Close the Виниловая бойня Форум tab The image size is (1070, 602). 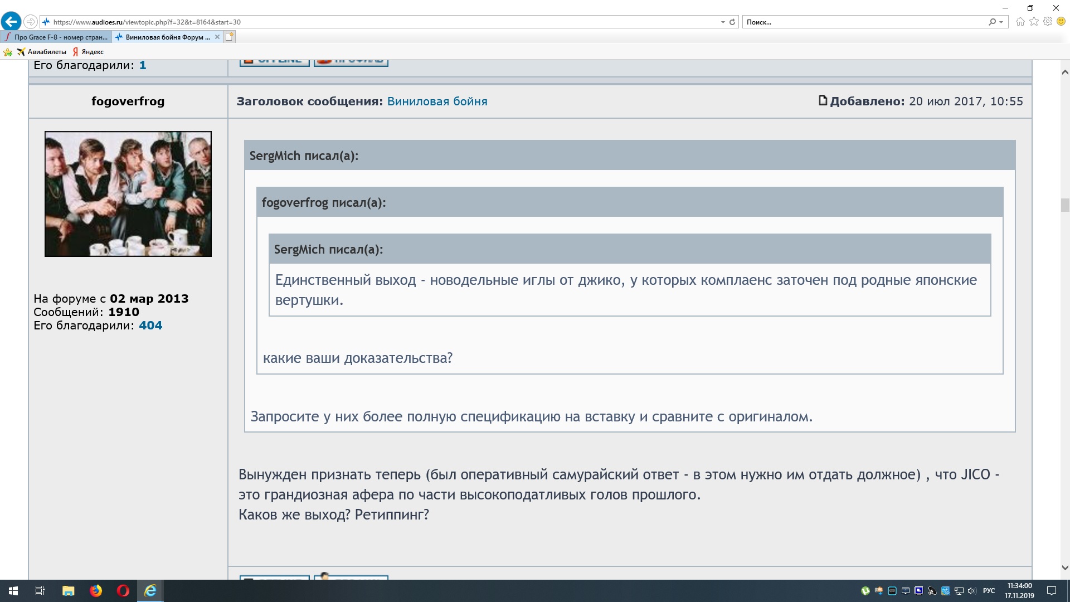(x=217, y=37)
